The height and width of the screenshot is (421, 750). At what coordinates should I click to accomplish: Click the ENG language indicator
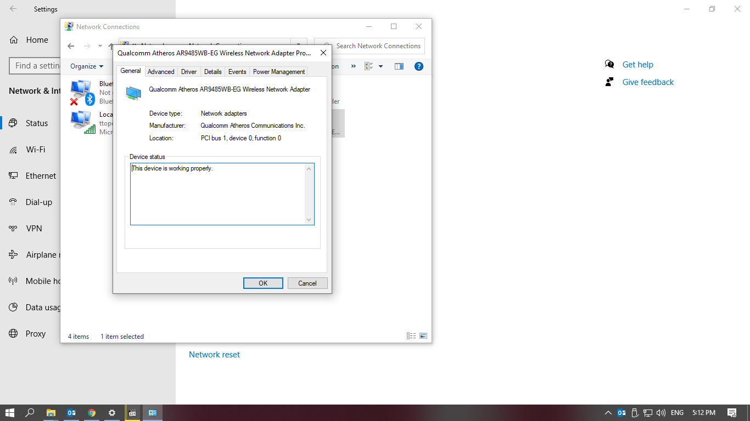click(x=677, y=413)
